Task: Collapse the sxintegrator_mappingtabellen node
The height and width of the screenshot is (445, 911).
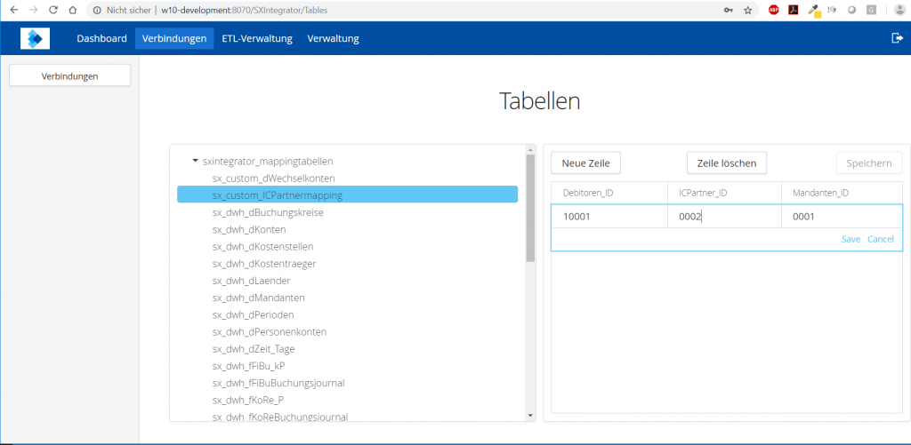Action: tap(195, 162)
